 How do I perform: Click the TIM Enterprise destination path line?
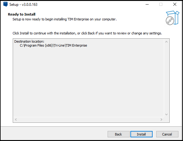tap(53, 46)
